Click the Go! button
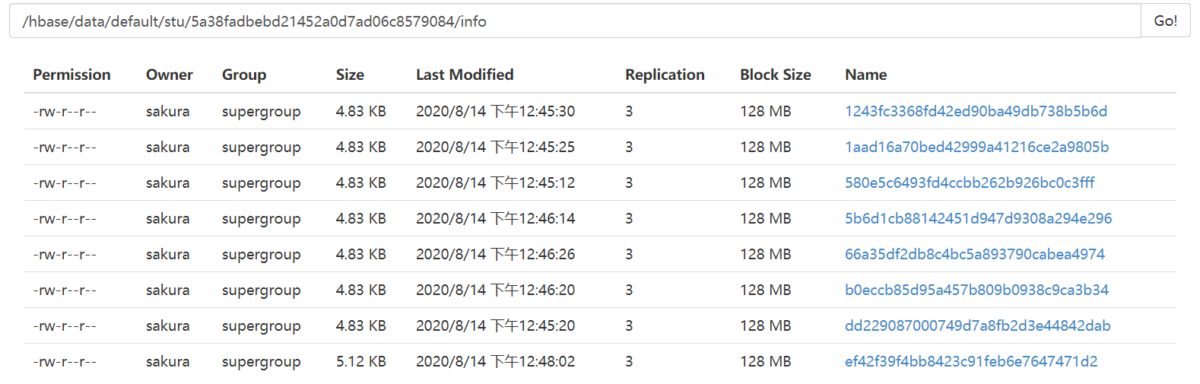Image resolution: width=1200 pixels, height=384 pixels. [x=1165, y=21]
